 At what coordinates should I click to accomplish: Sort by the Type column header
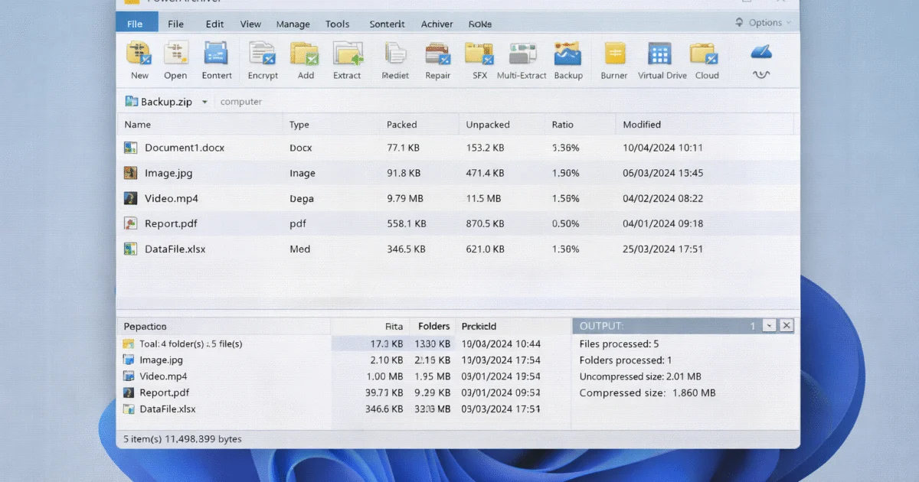point(299,124)
